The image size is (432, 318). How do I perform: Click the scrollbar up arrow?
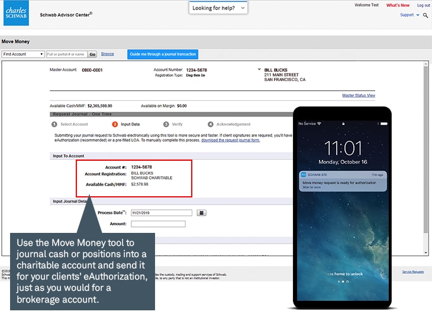425,64
